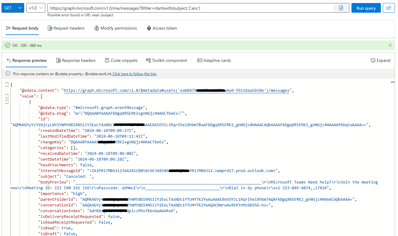This screenshot has height=236, width=398.
Task: Follow the 'Click here to follow the link' link
Action: point(134,74)
